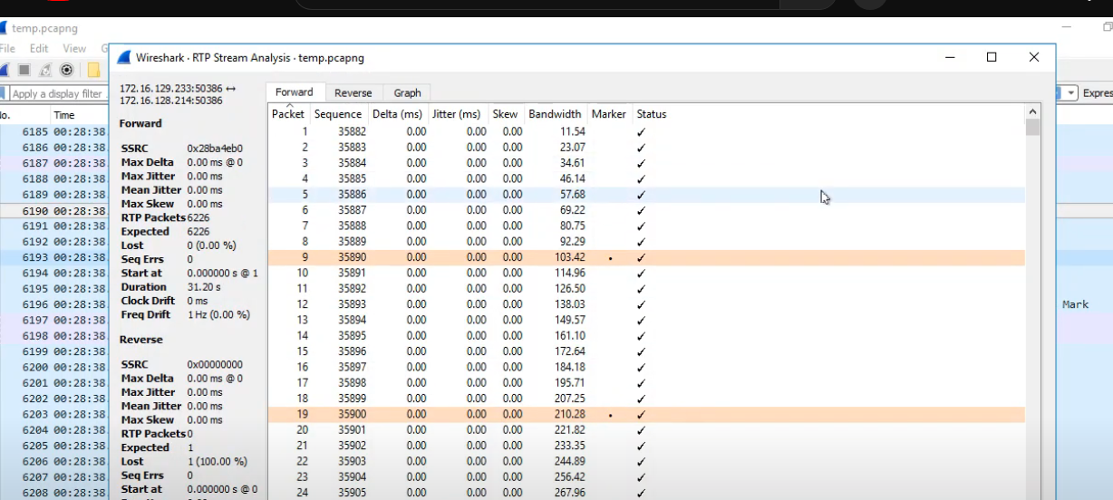Click the display filter bookmark icon
Image resolution: width=1113 pixels, height=500 pixels.
point(4,93)
